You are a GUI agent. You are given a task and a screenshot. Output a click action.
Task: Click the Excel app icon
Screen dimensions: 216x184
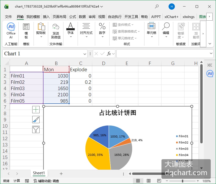pyautogui.click(x=7, y=7)
